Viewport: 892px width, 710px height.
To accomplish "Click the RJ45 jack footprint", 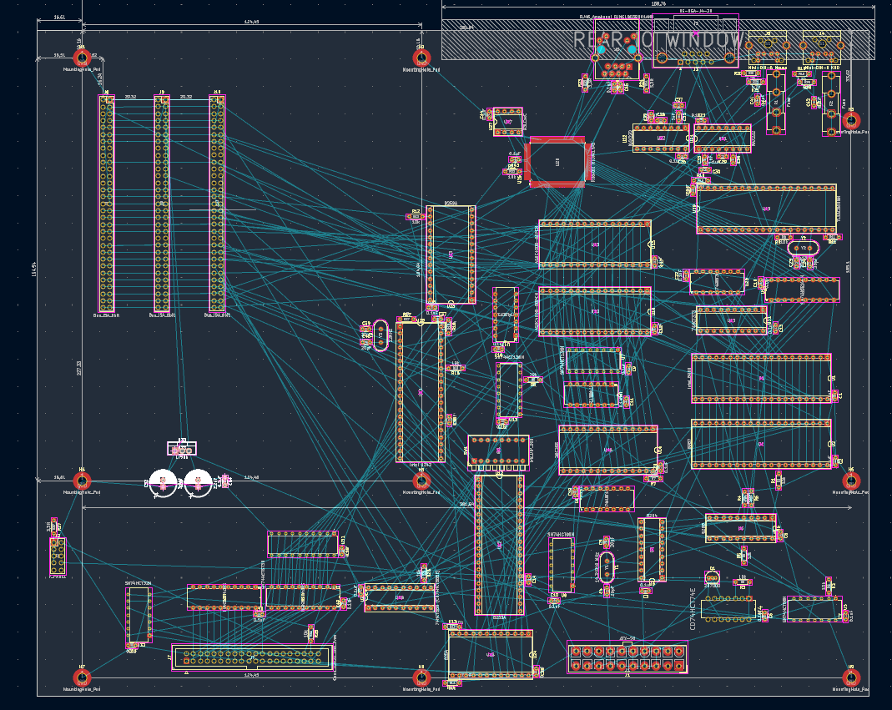I will tap(617, 50).
